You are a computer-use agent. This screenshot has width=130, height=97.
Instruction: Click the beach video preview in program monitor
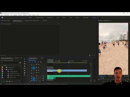click(x=113, y=49)
